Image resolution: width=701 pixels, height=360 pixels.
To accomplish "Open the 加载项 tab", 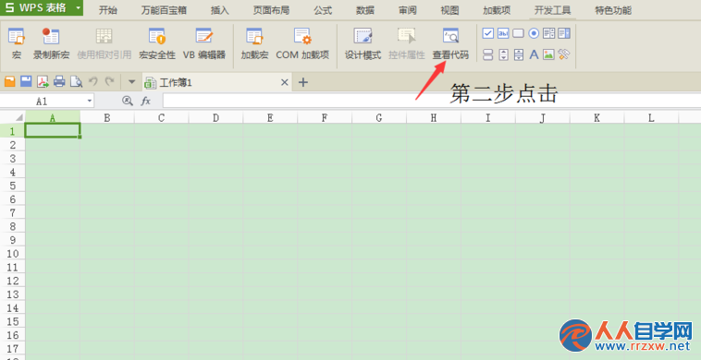I will [497, 10].
